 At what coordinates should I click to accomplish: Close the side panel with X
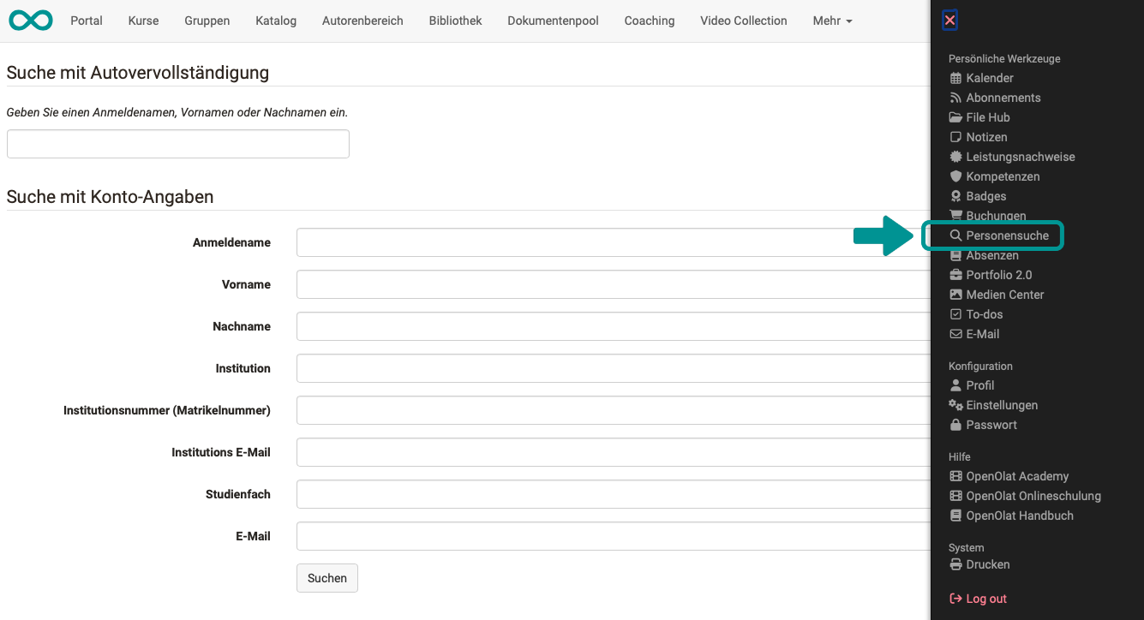949,21
